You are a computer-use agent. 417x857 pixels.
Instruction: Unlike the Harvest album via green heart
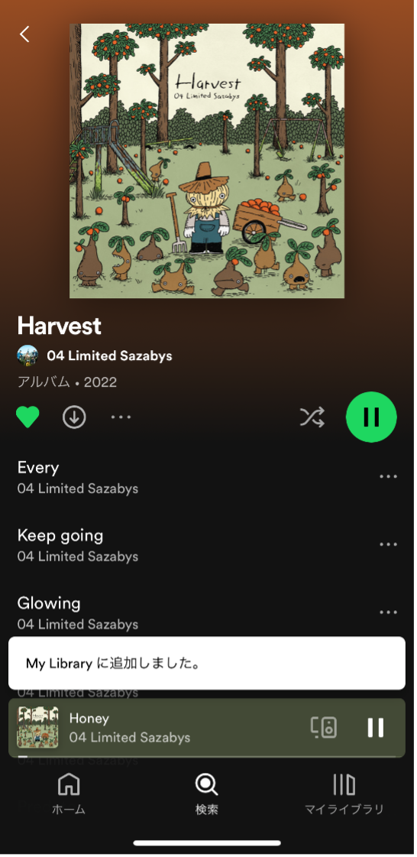point(27,417)
